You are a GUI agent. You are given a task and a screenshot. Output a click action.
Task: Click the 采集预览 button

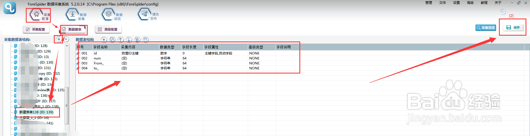486,28
